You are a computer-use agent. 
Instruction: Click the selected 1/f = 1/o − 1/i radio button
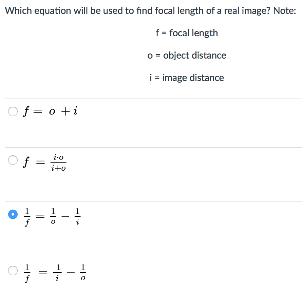click(x=13, y=214)
